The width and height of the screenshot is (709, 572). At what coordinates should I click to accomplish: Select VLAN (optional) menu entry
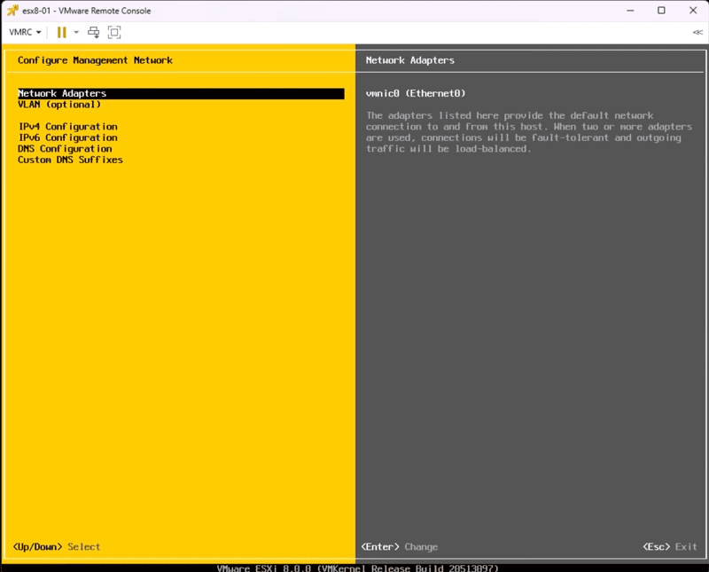[x=59, y=105]
